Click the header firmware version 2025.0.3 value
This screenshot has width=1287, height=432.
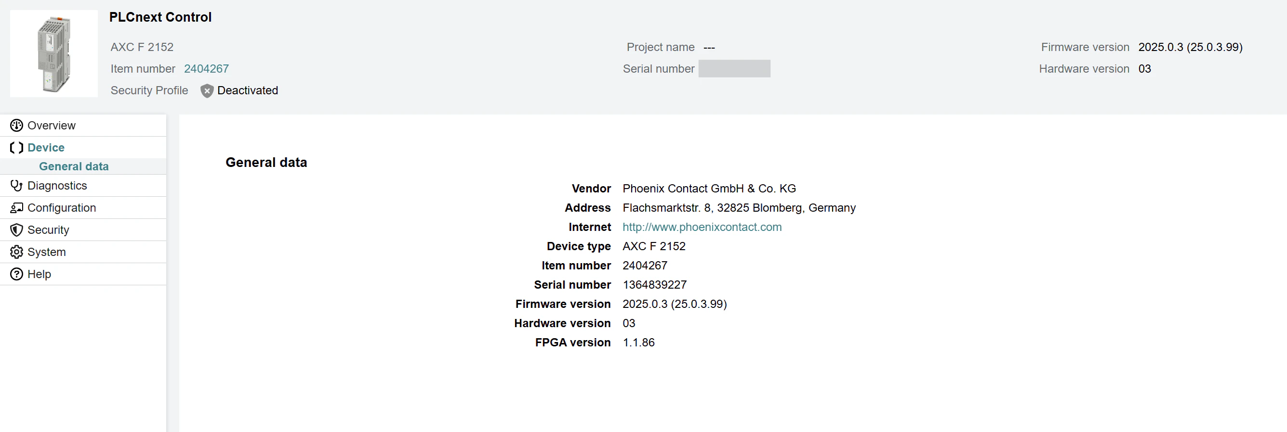[1190, 47]
